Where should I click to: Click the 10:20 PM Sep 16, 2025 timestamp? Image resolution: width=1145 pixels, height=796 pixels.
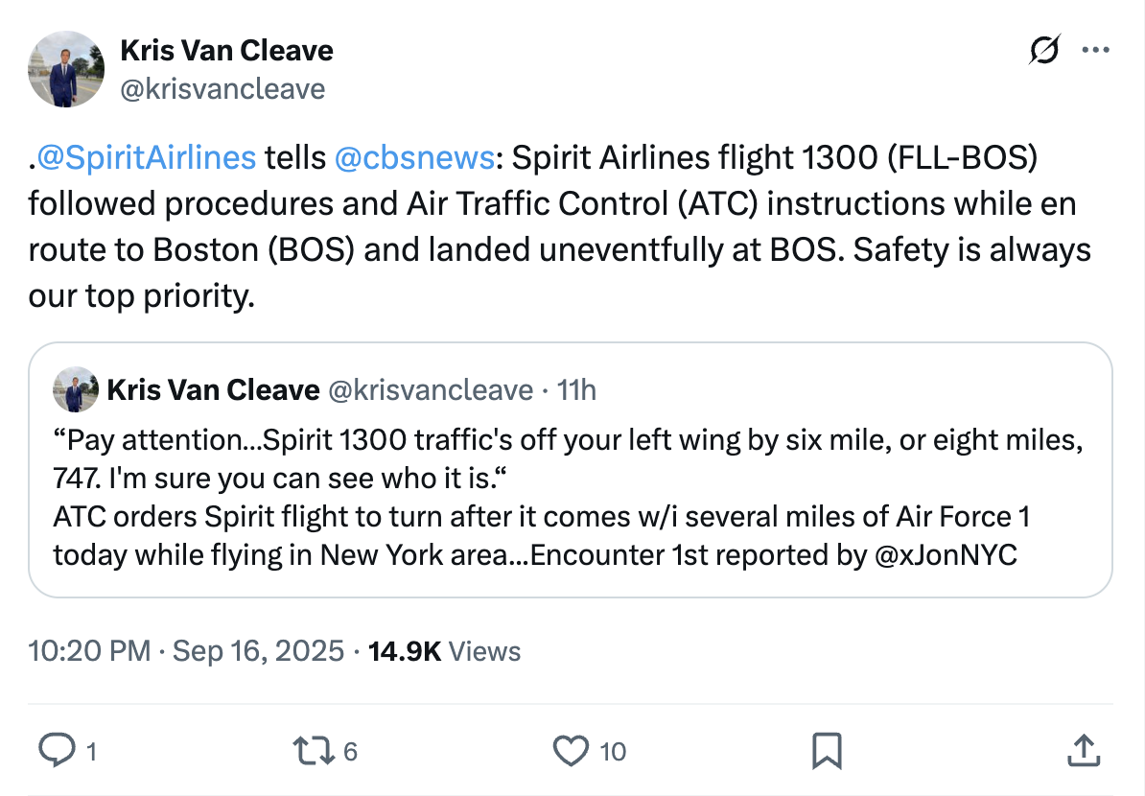(x=186, y=651)
